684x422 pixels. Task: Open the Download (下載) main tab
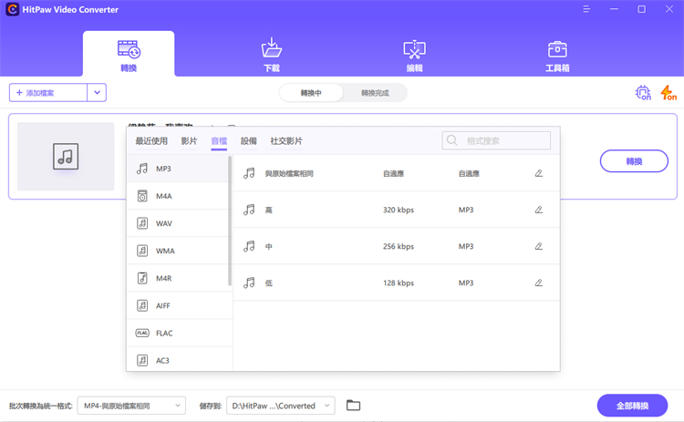click(272, 54)
